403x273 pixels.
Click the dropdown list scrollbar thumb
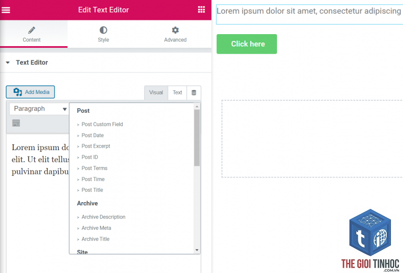tap(197, 138)
